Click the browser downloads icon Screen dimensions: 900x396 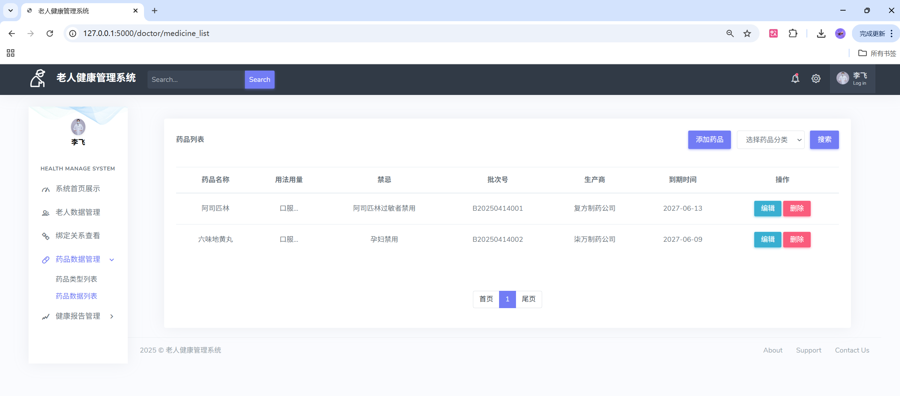tap(821, 34)
